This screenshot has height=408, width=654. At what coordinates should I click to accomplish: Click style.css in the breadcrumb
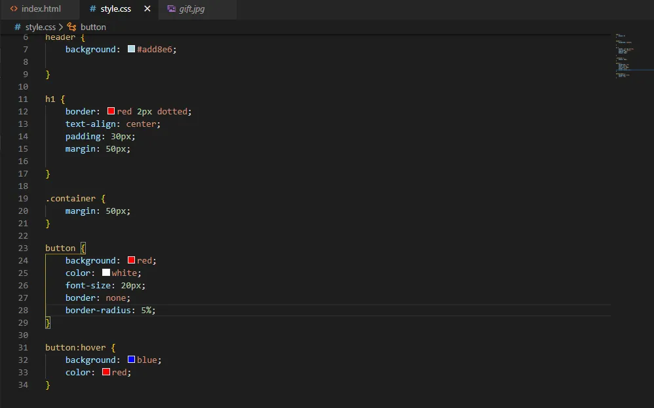pos(40,27)
